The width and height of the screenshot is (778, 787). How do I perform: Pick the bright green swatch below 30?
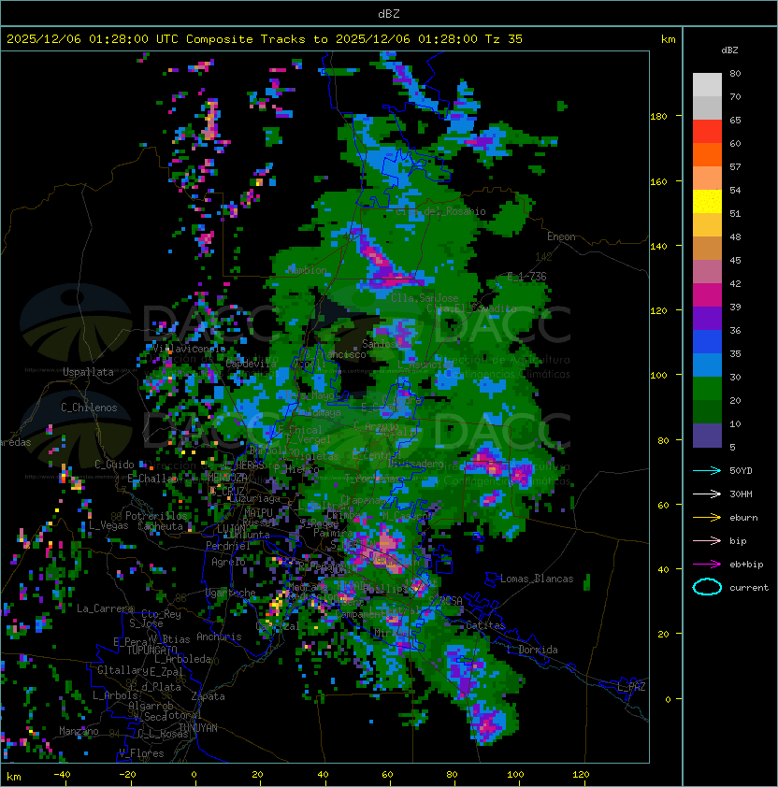pos(707,389)
